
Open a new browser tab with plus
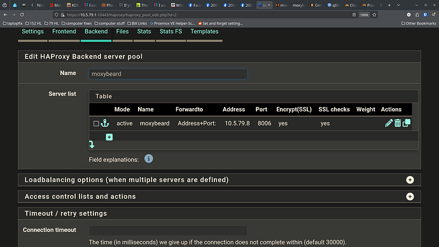pyautogui.click(x=389, y=5)
